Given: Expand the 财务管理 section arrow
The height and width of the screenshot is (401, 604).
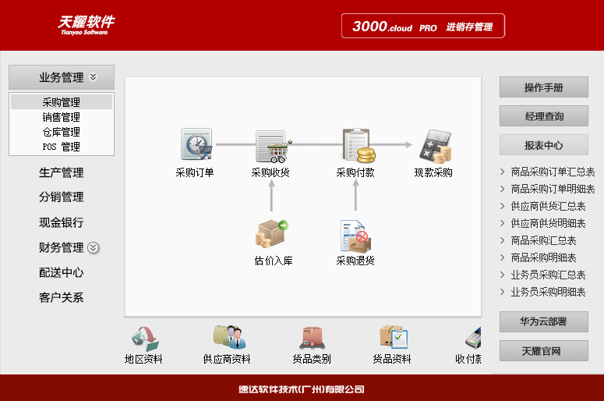Looking at the screenshot, I should point(94,248).
